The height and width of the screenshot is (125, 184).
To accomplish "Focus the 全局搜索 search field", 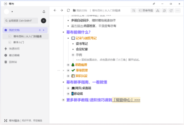I will tap(21, 21).
